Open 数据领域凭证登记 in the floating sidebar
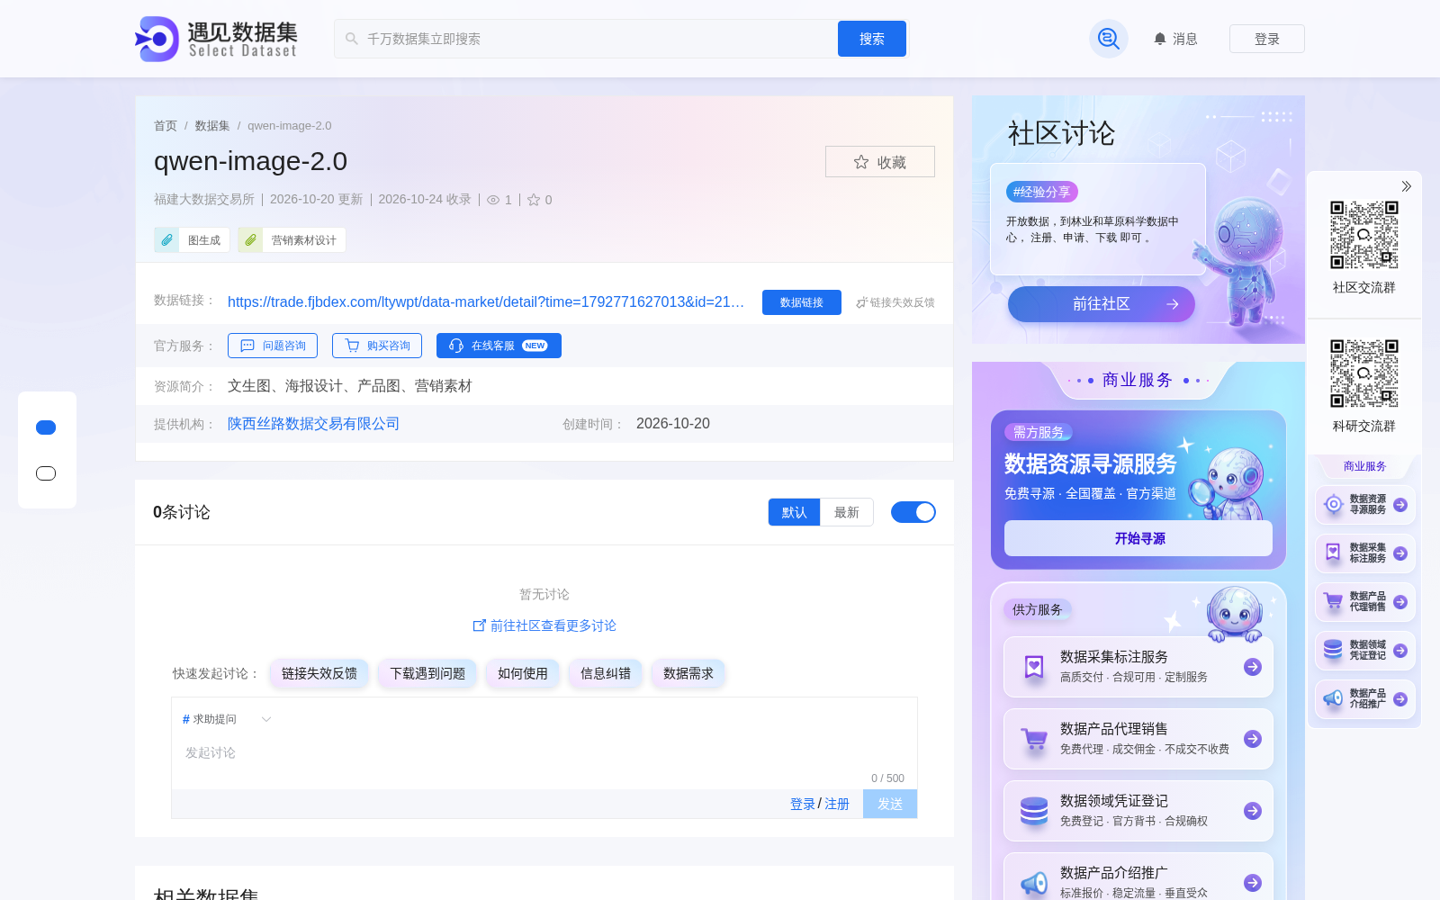Image resolution: width=1440 pixels, height=900 pixels. click(x=1365, y=651)
